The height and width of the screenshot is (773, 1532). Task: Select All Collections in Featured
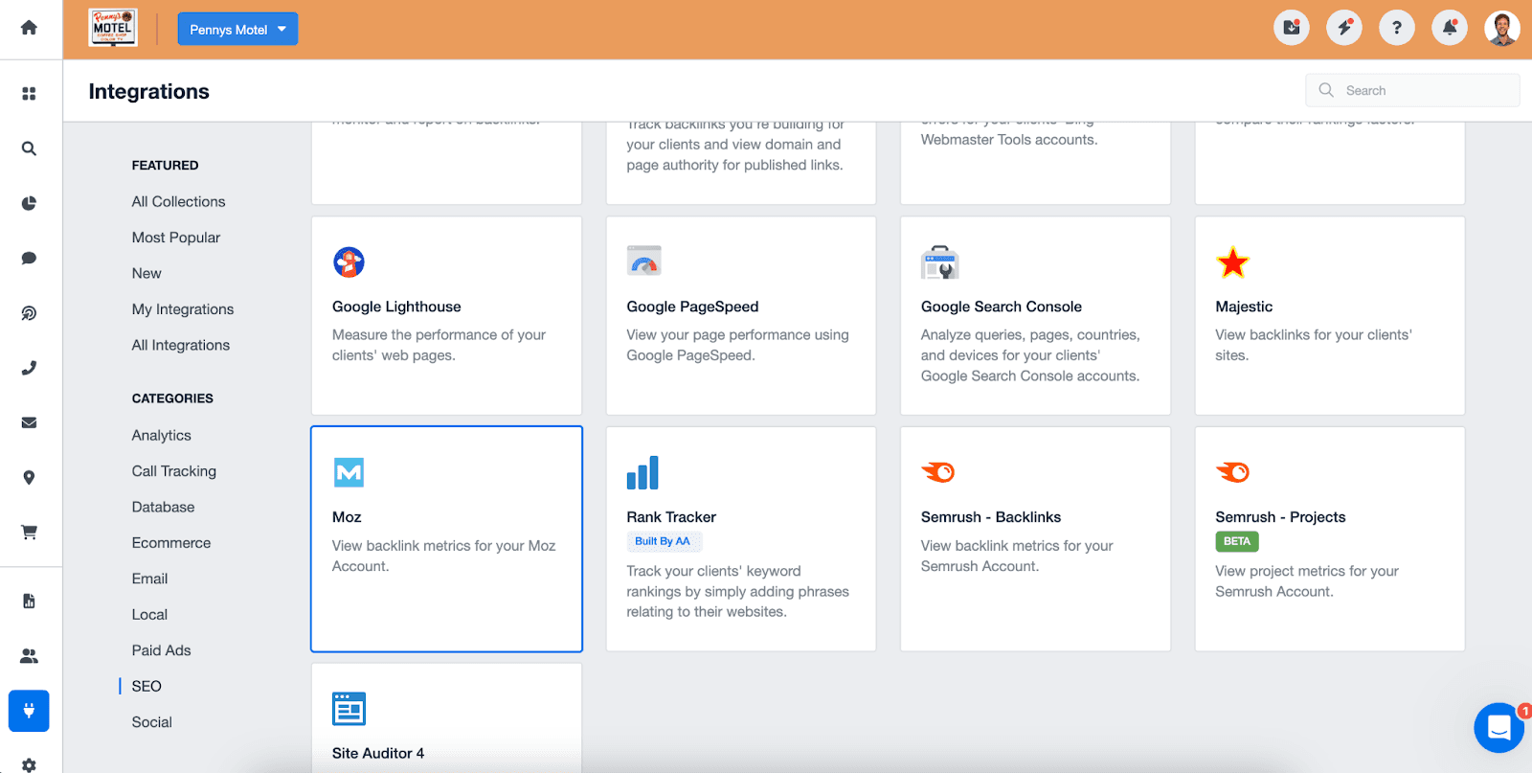(x=178, y=201)
